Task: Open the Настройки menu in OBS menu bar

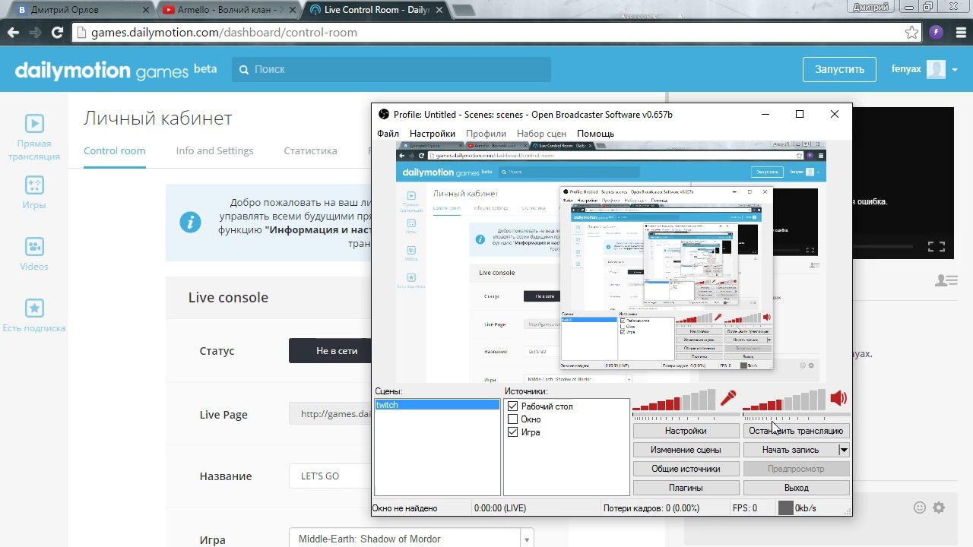Action: 433,134
